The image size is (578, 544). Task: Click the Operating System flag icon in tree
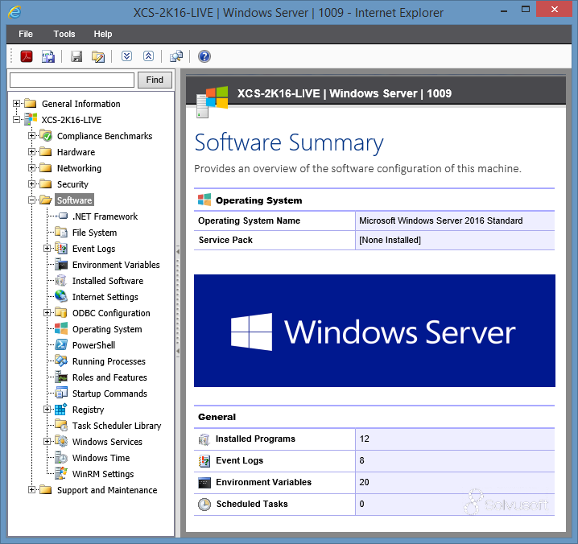(x=61, y=329)
